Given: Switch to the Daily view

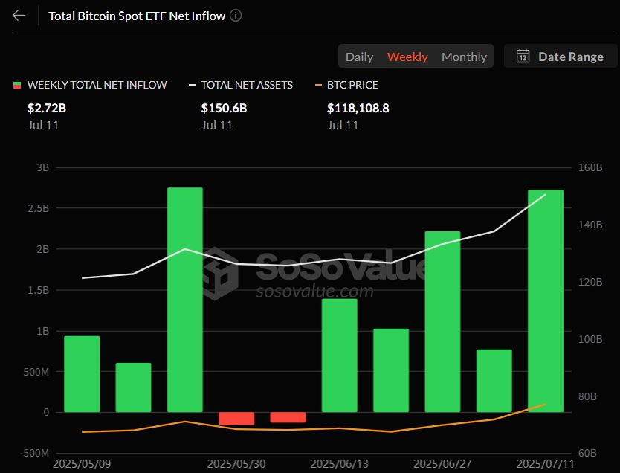Looking at the screenshot, I should (x=359, y=57).
